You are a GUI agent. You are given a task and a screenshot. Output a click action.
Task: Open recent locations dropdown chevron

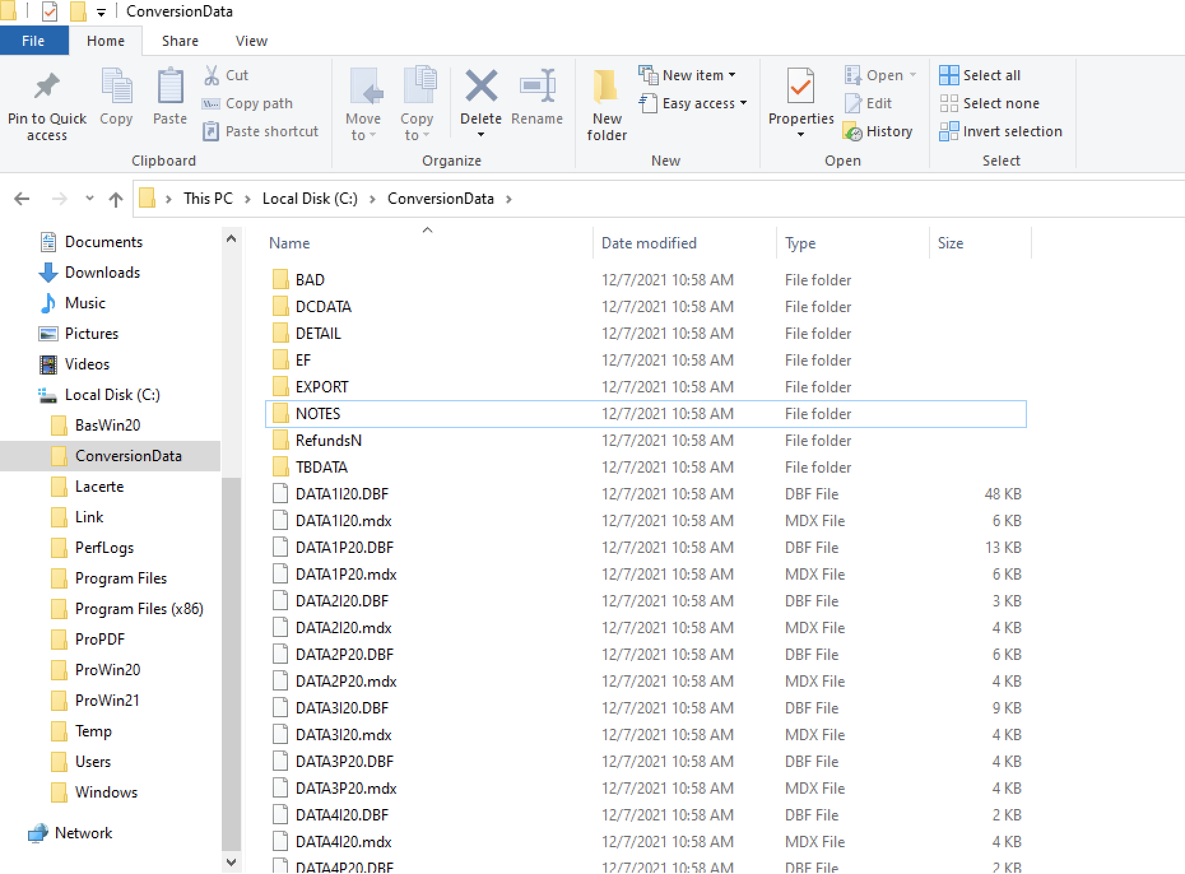click(90, 199)
